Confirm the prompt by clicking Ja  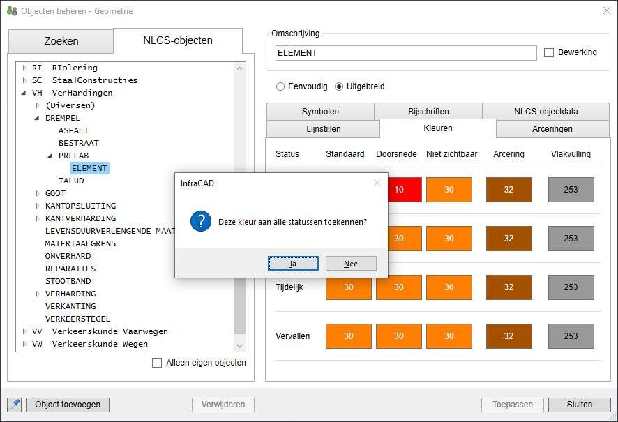tap(293, 264)
